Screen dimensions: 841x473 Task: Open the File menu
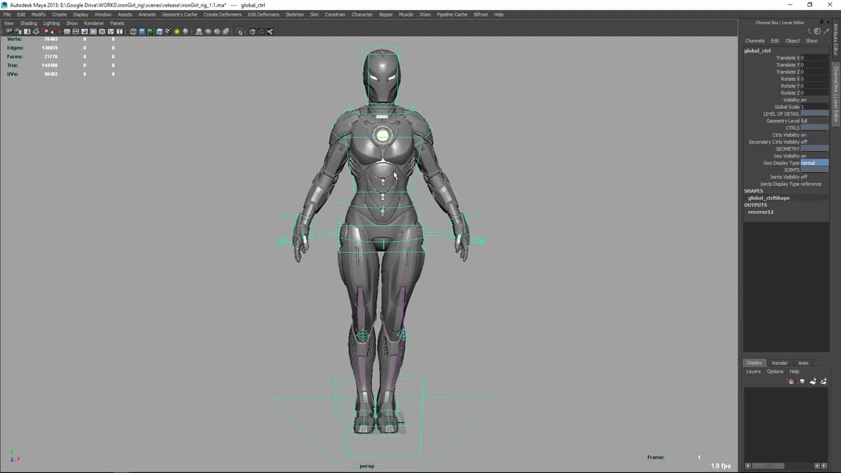pos(7,14)
